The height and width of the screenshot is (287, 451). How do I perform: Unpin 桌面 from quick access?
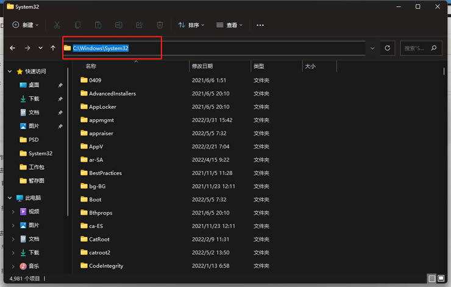coord(60,85)
